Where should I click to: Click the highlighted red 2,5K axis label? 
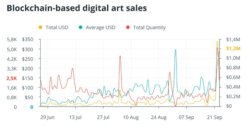point(12,78)
